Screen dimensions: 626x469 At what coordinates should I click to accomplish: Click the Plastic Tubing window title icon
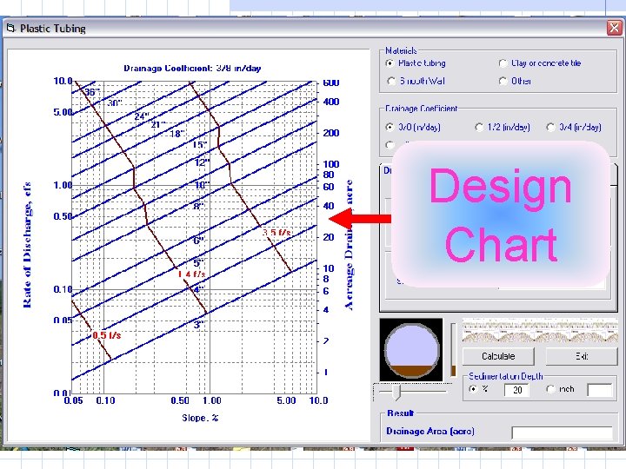10,28
